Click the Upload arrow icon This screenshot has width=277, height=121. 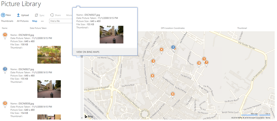tap(18, 15)
